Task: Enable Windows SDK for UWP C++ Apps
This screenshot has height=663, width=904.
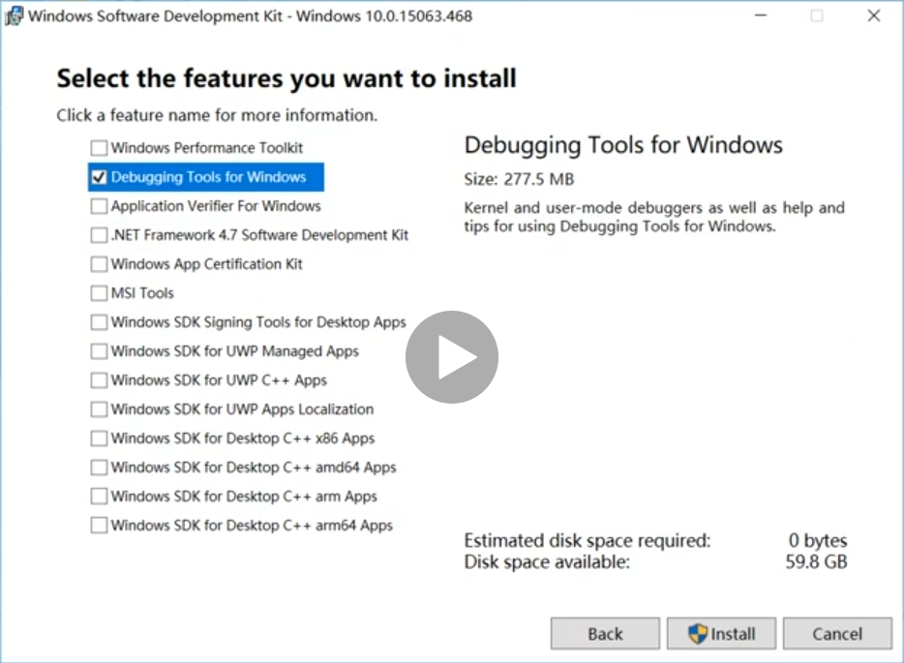Action: [x=99, y=380]
